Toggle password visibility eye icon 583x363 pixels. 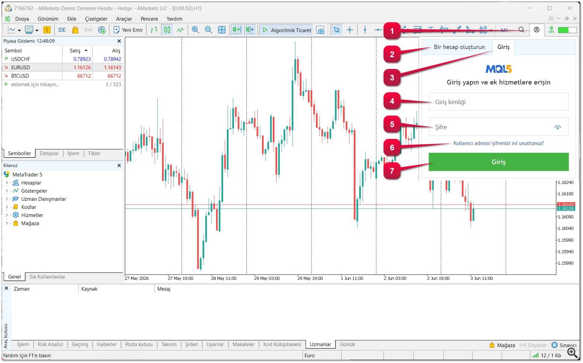[x=558, y=127]
